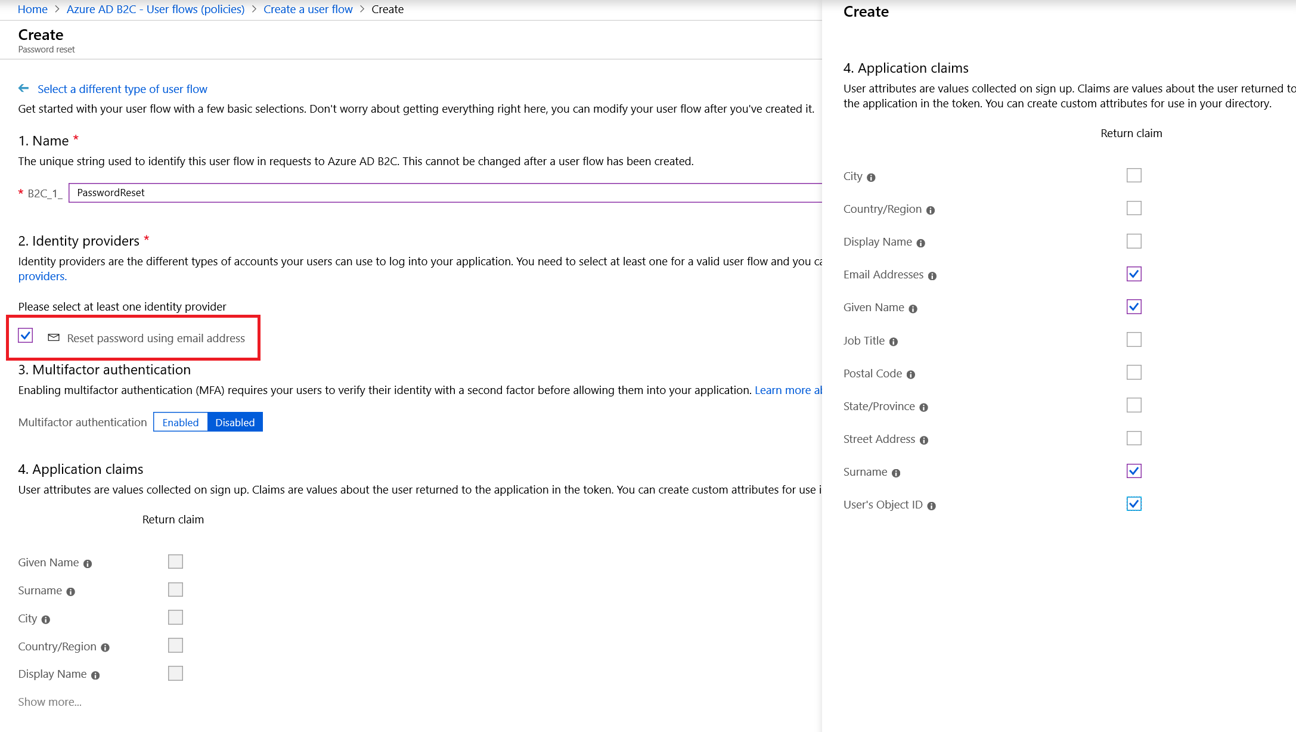The width and height of the screenshot is (1296, 732).
Task: Click the PasswordReset name input field
Action: click(x=358, y=193)
